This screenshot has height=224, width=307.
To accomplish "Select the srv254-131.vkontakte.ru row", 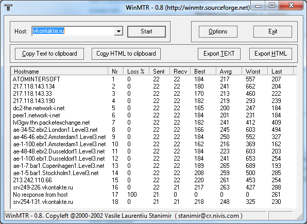I will click(x=153, y=202).
